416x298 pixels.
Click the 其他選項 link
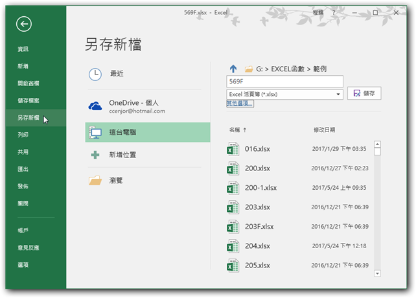pos(240,103)
